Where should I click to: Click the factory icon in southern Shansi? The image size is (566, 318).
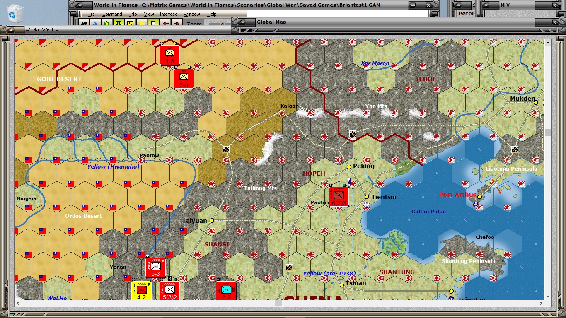click(289, 267)
